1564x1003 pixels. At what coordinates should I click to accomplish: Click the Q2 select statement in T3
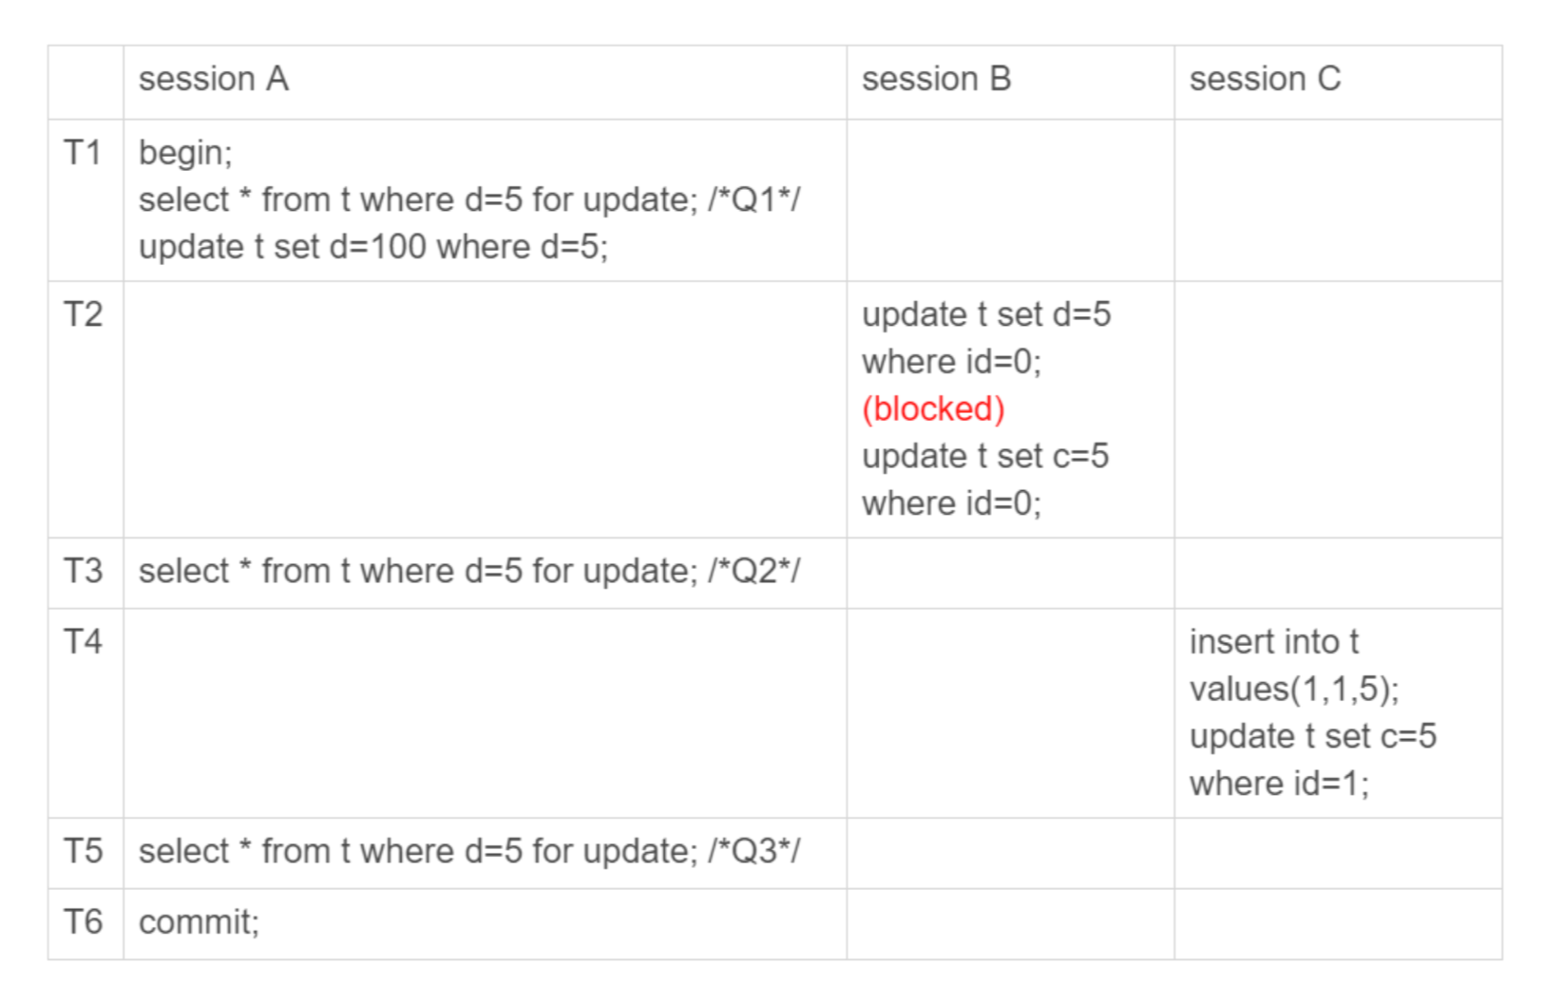[469, 572]
